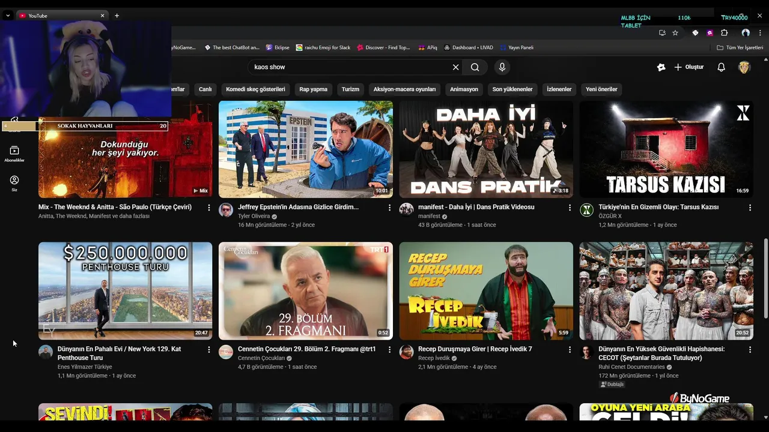Click the Ruhi Cenet Documentaries channel name
The width and height of the screenshot is (769, 432).
pos(631,367)
